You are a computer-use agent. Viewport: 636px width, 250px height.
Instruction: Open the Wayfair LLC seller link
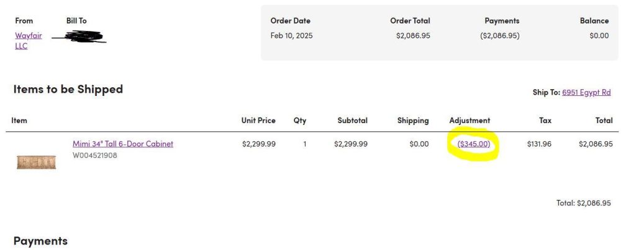coord(28,36)
